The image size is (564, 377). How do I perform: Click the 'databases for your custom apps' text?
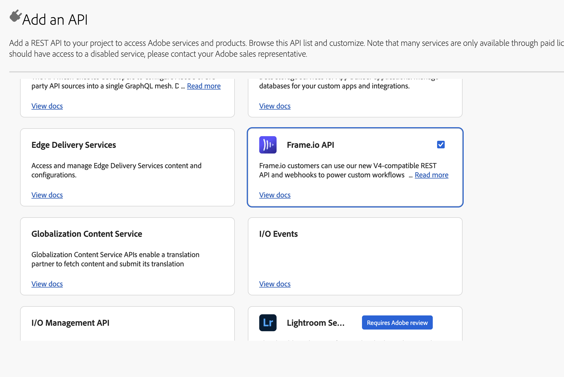tap(334, 86)
